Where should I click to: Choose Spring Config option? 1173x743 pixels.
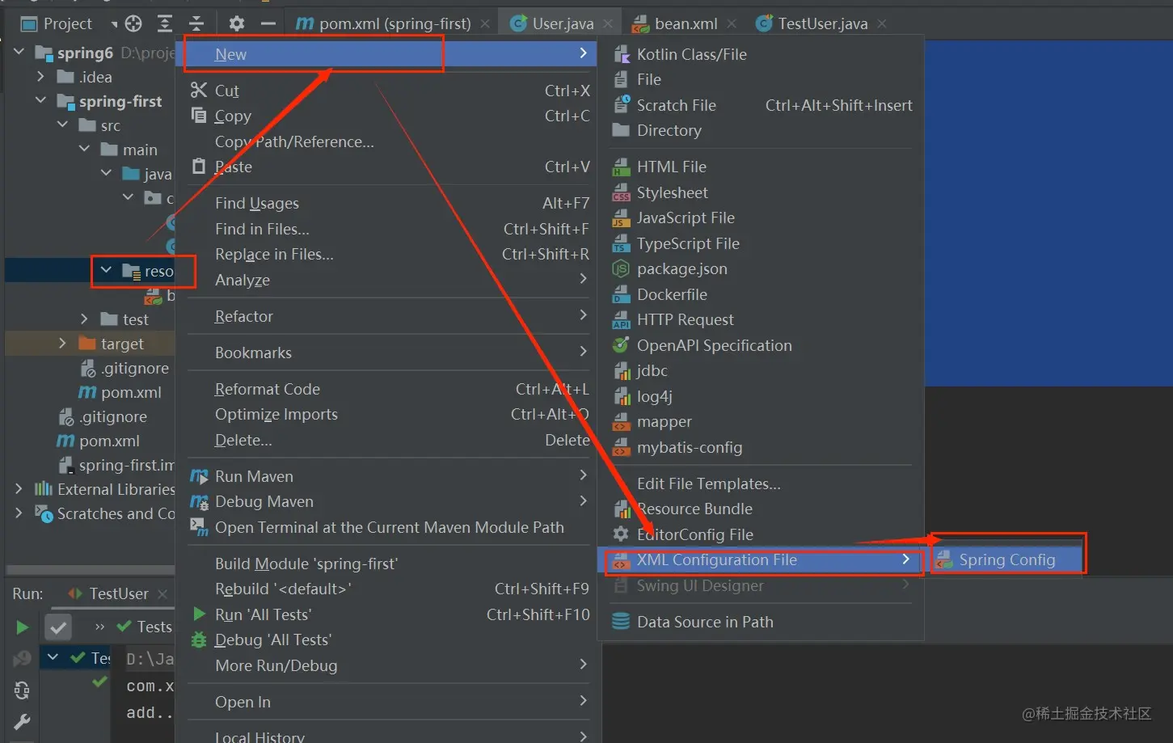pyautogui.click(x=1006, y=559)
